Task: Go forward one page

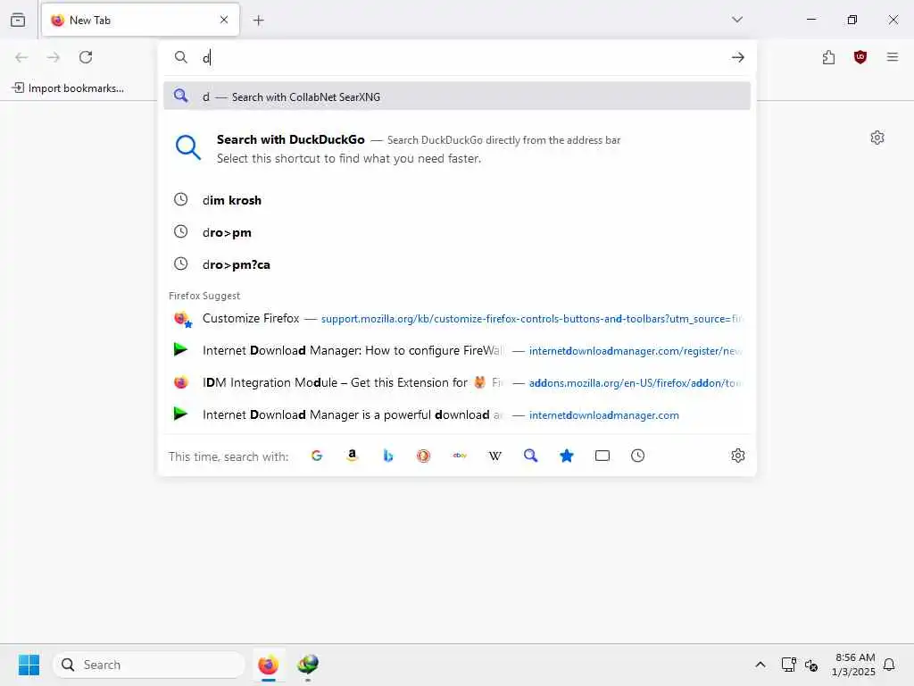Action: tap(54, 57)
